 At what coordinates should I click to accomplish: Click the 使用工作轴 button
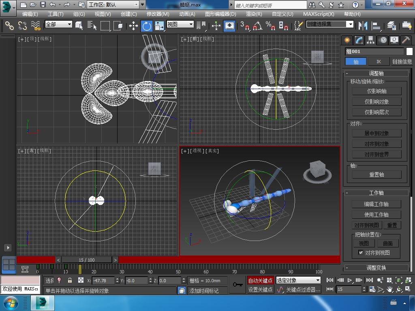[x=376, y=215]
